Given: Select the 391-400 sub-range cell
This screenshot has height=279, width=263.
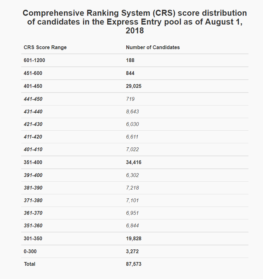Looking at the screenshot, I should (33, 175).
